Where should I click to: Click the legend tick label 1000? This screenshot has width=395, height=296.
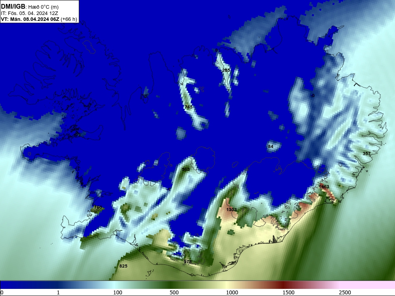click(x=232, y=292)
